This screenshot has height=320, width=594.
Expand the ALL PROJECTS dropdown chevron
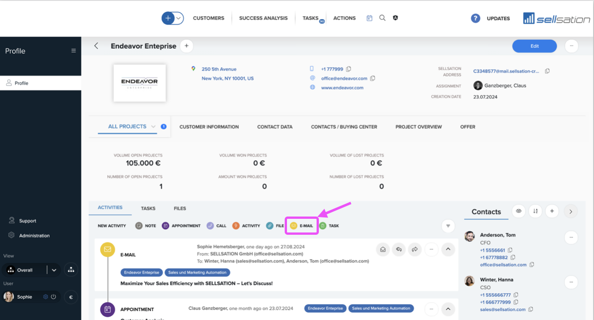[154, 127]
